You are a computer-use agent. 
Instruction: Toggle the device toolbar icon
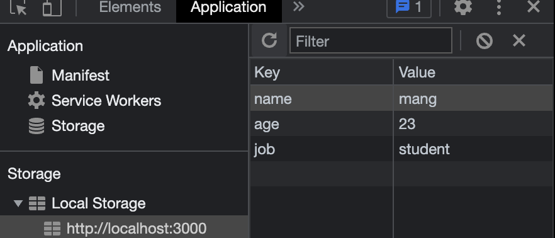point(52,8)
